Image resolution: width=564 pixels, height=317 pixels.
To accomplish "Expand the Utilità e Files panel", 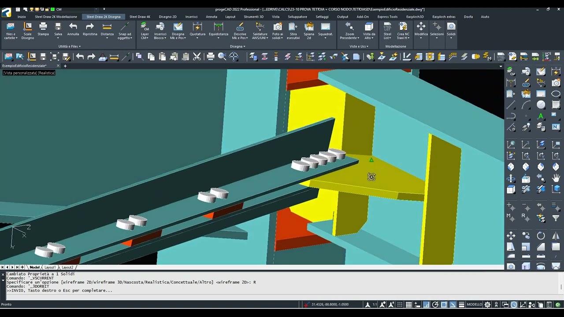I will click(x=69, y=46).
